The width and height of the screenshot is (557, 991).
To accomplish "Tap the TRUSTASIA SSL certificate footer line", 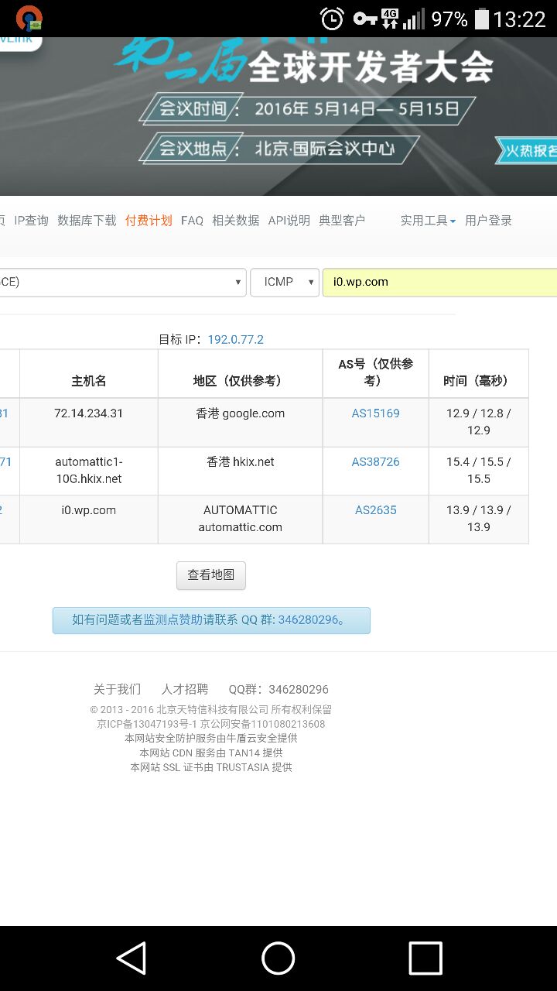I will click(211, 767).
